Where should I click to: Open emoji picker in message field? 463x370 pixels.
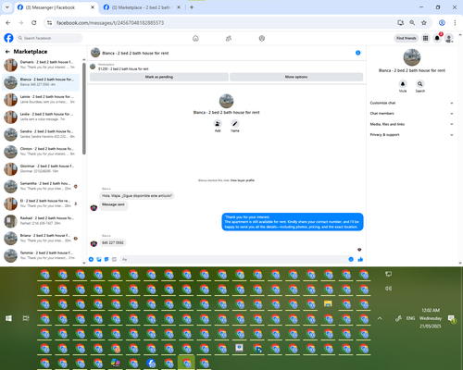[x=351, y=259]
